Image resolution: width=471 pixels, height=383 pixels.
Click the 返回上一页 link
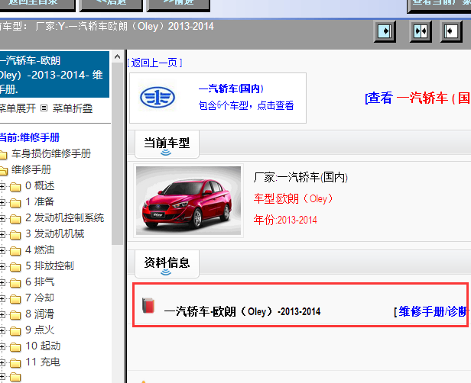point(154,63)
